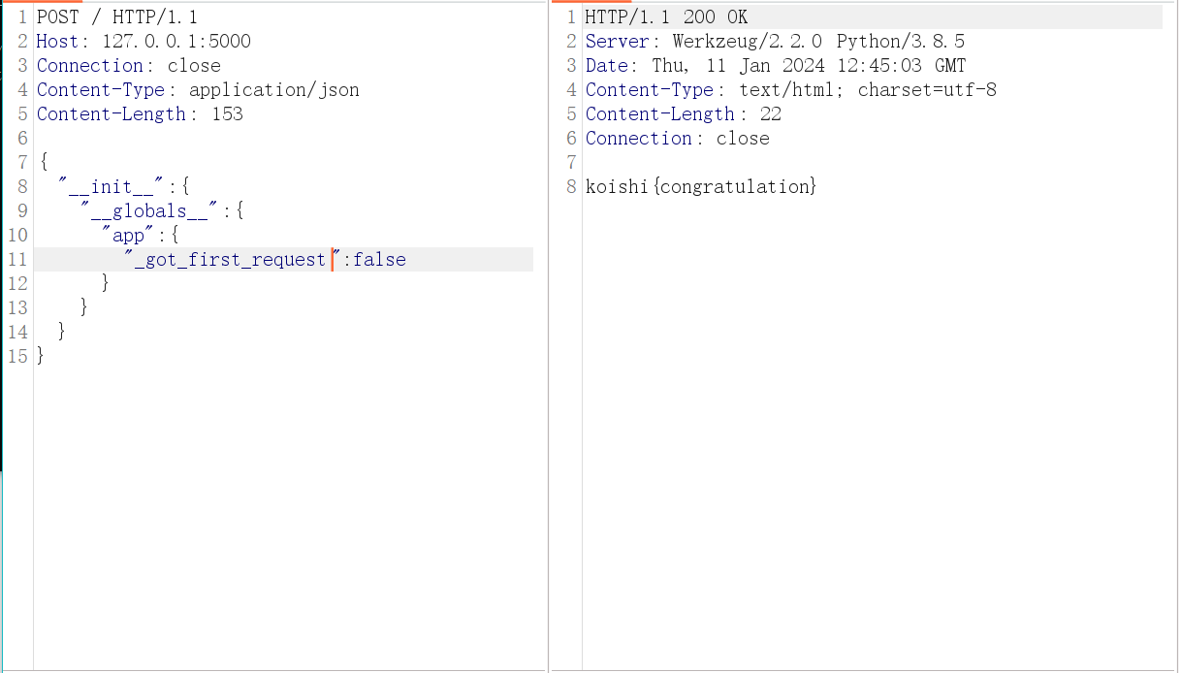Place cursor on Host value 127.0.0.1:5000
The image size is (1181, 673).
click(176, 42)
